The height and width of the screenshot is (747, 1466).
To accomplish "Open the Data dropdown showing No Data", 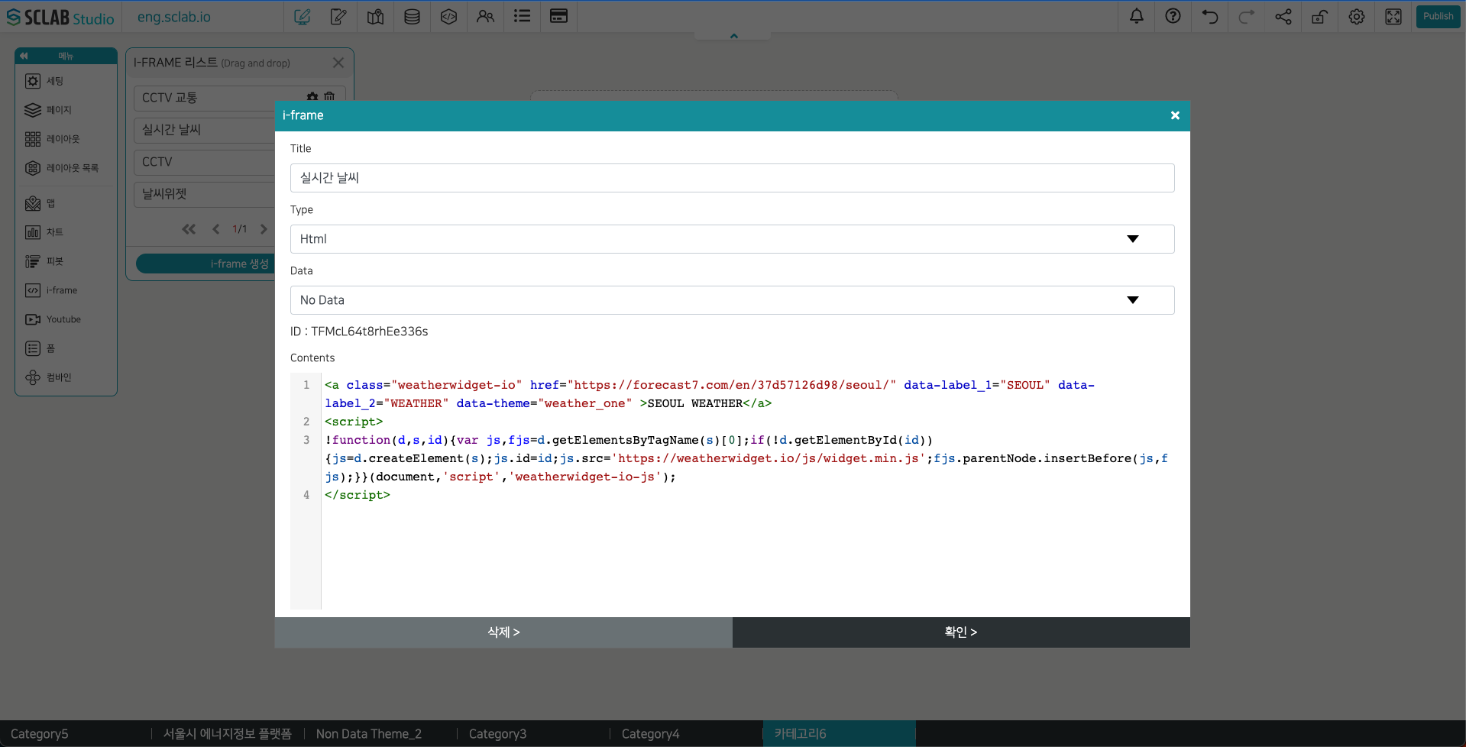I will (732, 300).
